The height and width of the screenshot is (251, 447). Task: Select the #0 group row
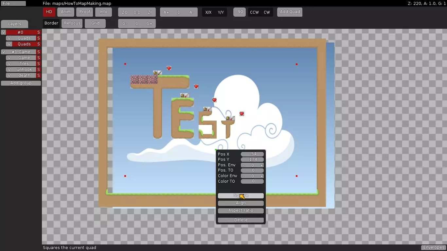pos(21,32)
